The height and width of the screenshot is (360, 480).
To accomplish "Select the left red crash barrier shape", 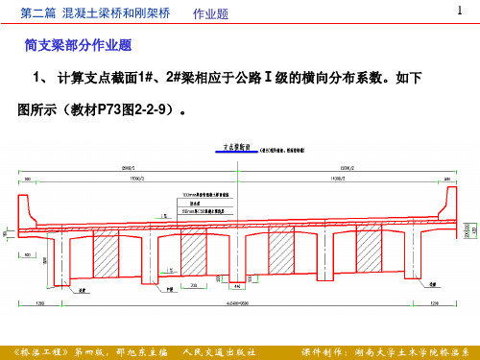I will coord(27,210).
